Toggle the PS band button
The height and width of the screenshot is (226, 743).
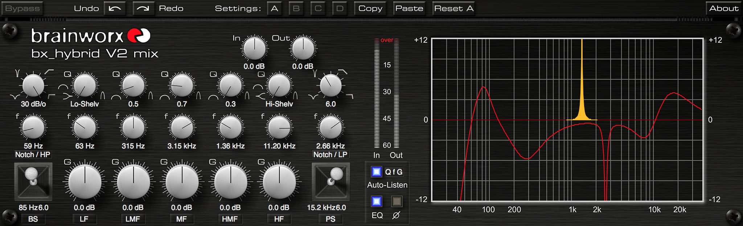click(x=331, y=219)
